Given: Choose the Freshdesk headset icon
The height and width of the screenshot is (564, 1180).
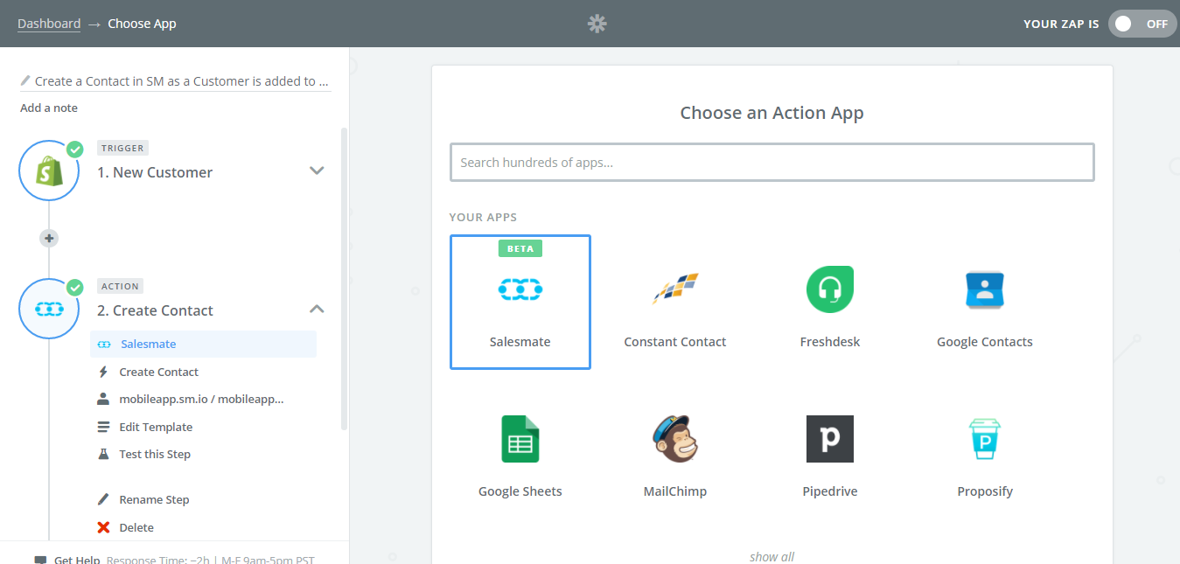Looking at the screenshot, I should 829,289.
